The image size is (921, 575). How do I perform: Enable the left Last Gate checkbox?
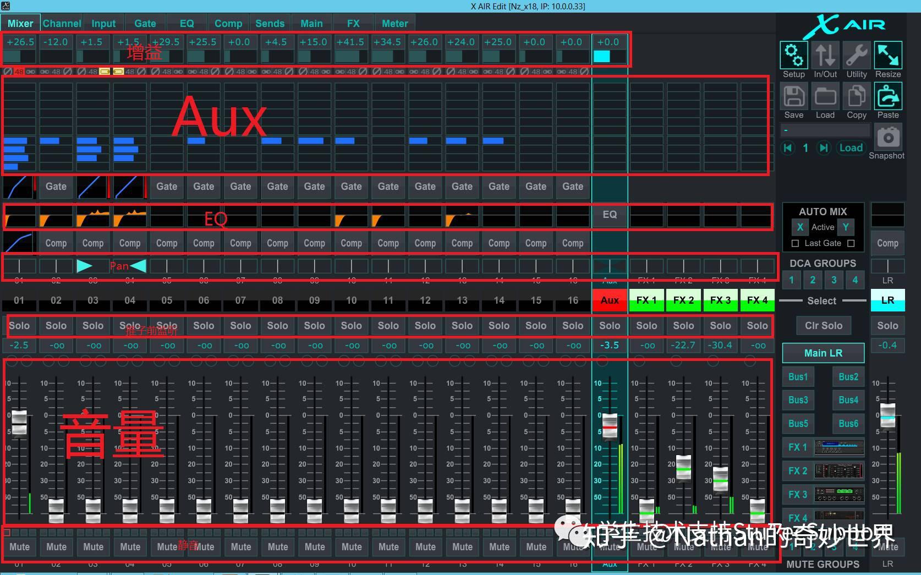point(795,243)
